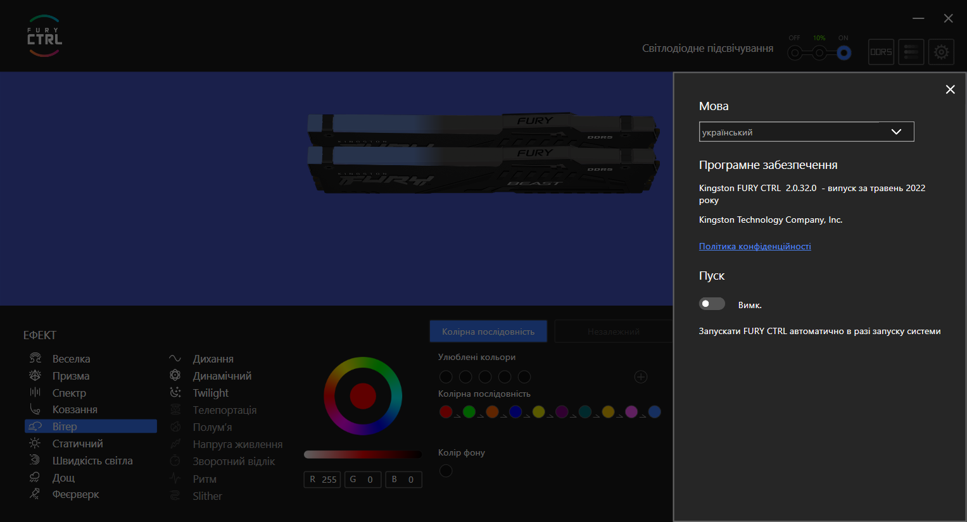Viewport: 967px width, 522px height.
Task: Click the language dropdown chevron arrow
Action: tap(896, 132)
